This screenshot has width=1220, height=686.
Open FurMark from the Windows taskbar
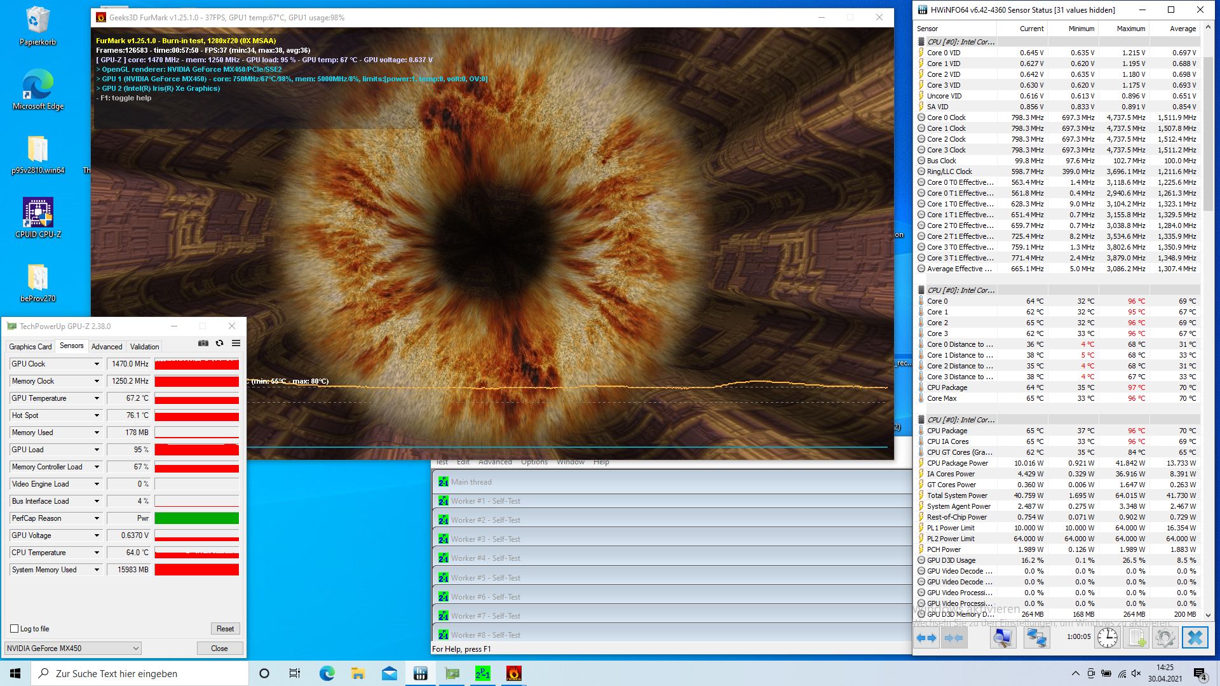[x=513, y=673]
